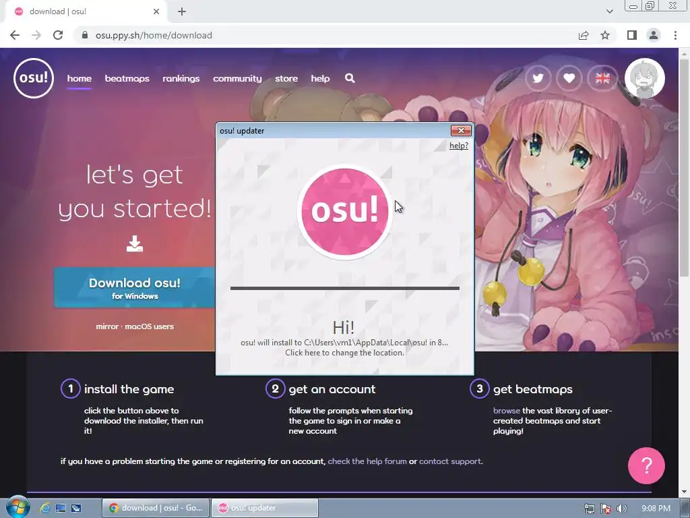Go to home nav item

click(x=80, y=78)
